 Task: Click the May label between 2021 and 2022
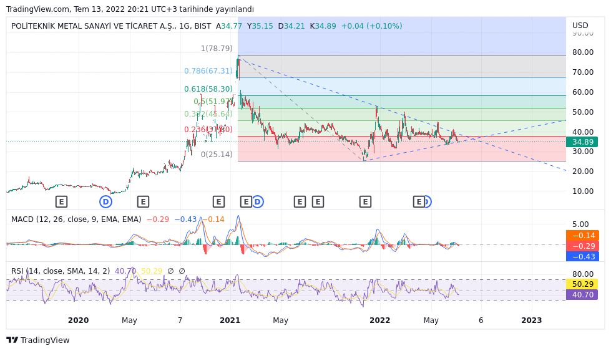pos(281,320)
